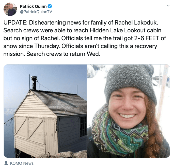The height and width of the screenshot is (167, 174).
Task: Click "Search crews to return Wed." sentence
Action: coord(63,54)
